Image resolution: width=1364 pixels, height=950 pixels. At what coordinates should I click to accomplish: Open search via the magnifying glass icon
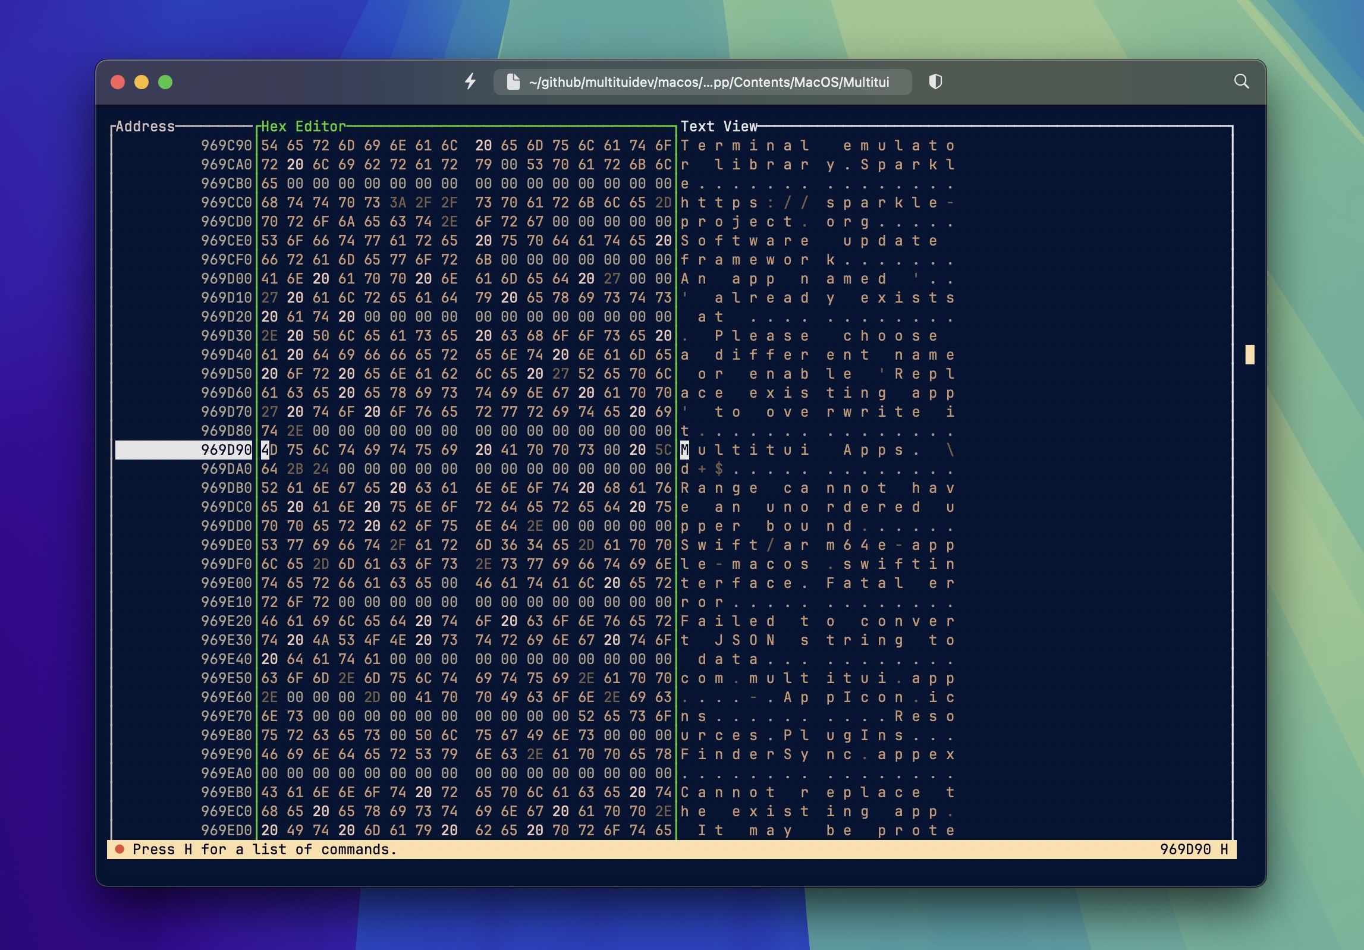pos(1241,81)
